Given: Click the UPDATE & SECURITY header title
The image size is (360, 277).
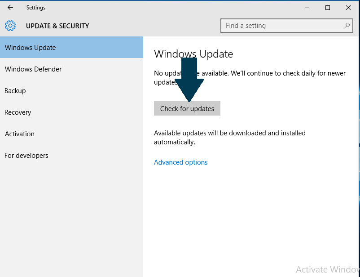Looking at the screenshot, I should tap(57, 26).
